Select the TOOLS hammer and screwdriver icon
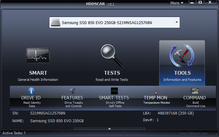Image resolution: width=219 pixels, height=137 pixels. (182, 56)
